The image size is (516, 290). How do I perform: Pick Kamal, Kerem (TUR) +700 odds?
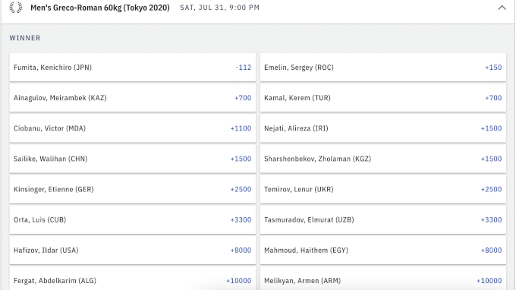click(x=383, y=98)
